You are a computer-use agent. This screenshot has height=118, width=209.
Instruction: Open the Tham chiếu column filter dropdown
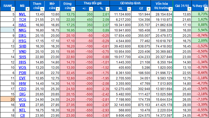pyautogui.click(x=42, y=9)
